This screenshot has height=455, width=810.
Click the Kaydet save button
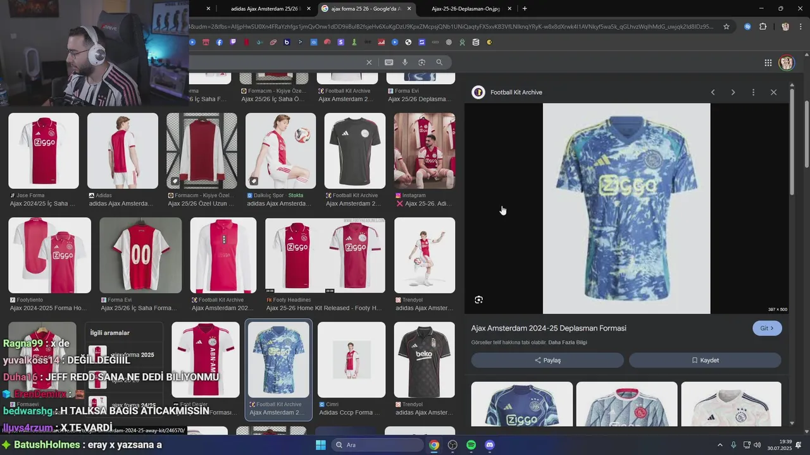[705, 360]
